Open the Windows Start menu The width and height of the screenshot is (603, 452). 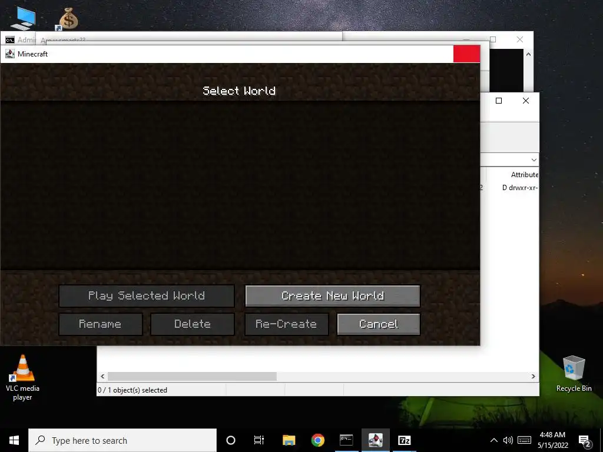(14, 440)
